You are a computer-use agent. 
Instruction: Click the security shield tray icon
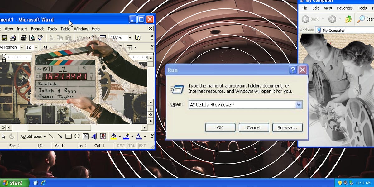coord(340,183)
